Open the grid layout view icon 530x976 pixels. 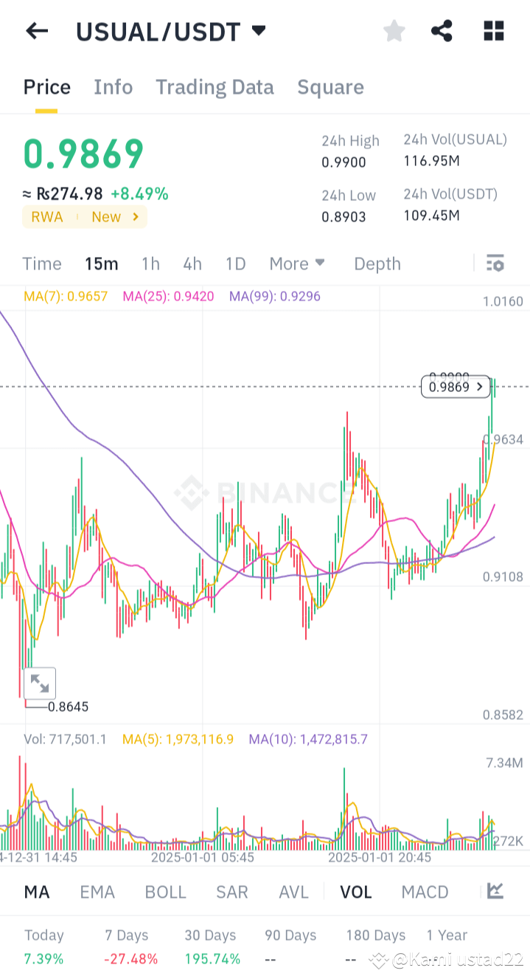(492, 30)
